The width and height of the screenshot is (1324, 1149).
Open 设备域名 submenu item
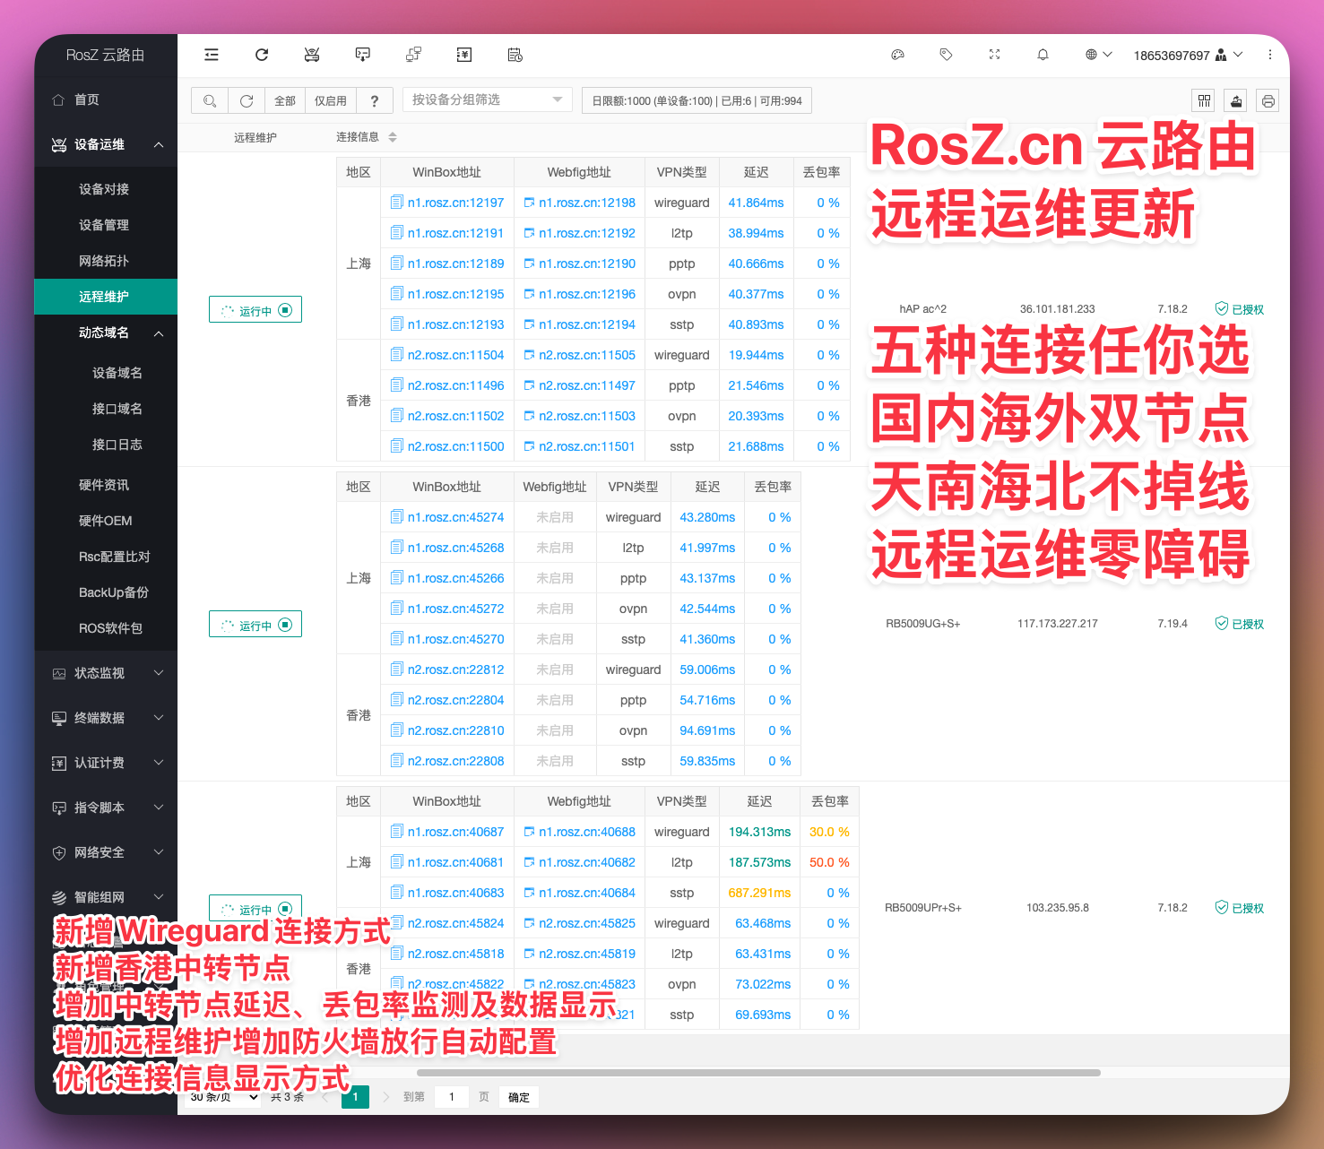[x=117, y=373]
